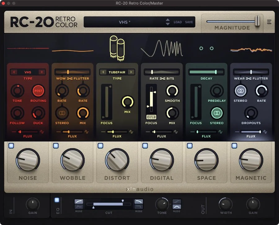Click Magnetic RATE knob

[x=261, y=91]
